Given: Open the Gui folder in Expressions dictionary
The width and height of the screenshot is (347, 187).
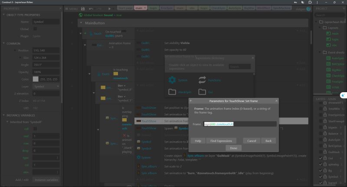Looking at the screenshot, I should click(x=202, y=92).
